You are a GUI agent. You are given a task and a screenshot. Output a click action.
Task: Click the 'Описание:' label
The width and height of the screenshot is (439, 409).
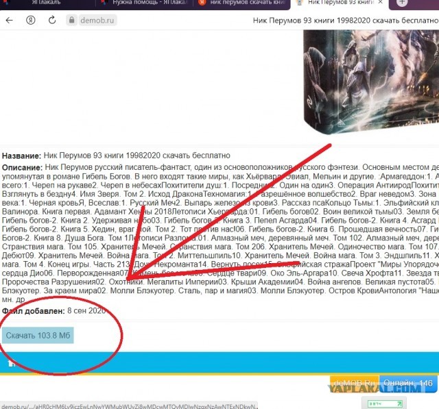point(22,167)
